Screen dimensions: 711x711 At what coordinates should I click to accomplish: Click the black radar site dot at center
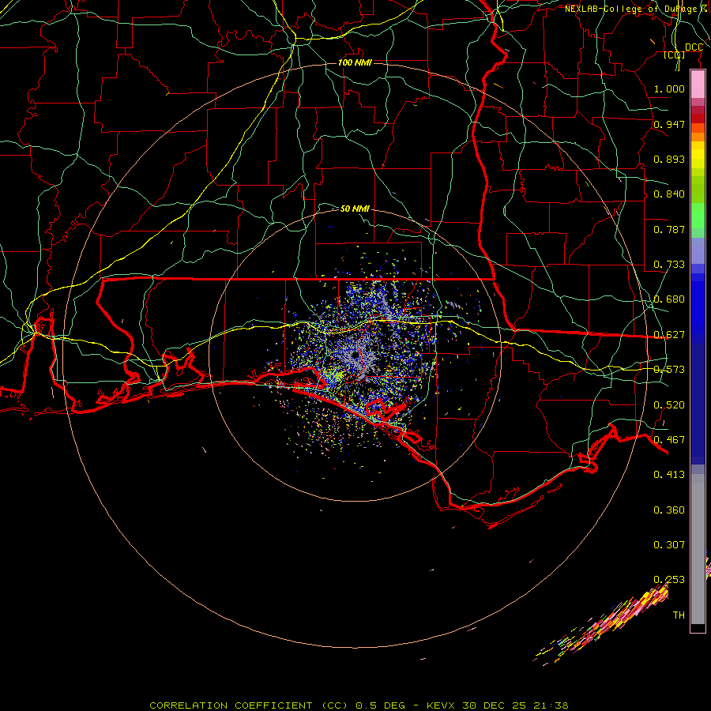click(355, 355)
